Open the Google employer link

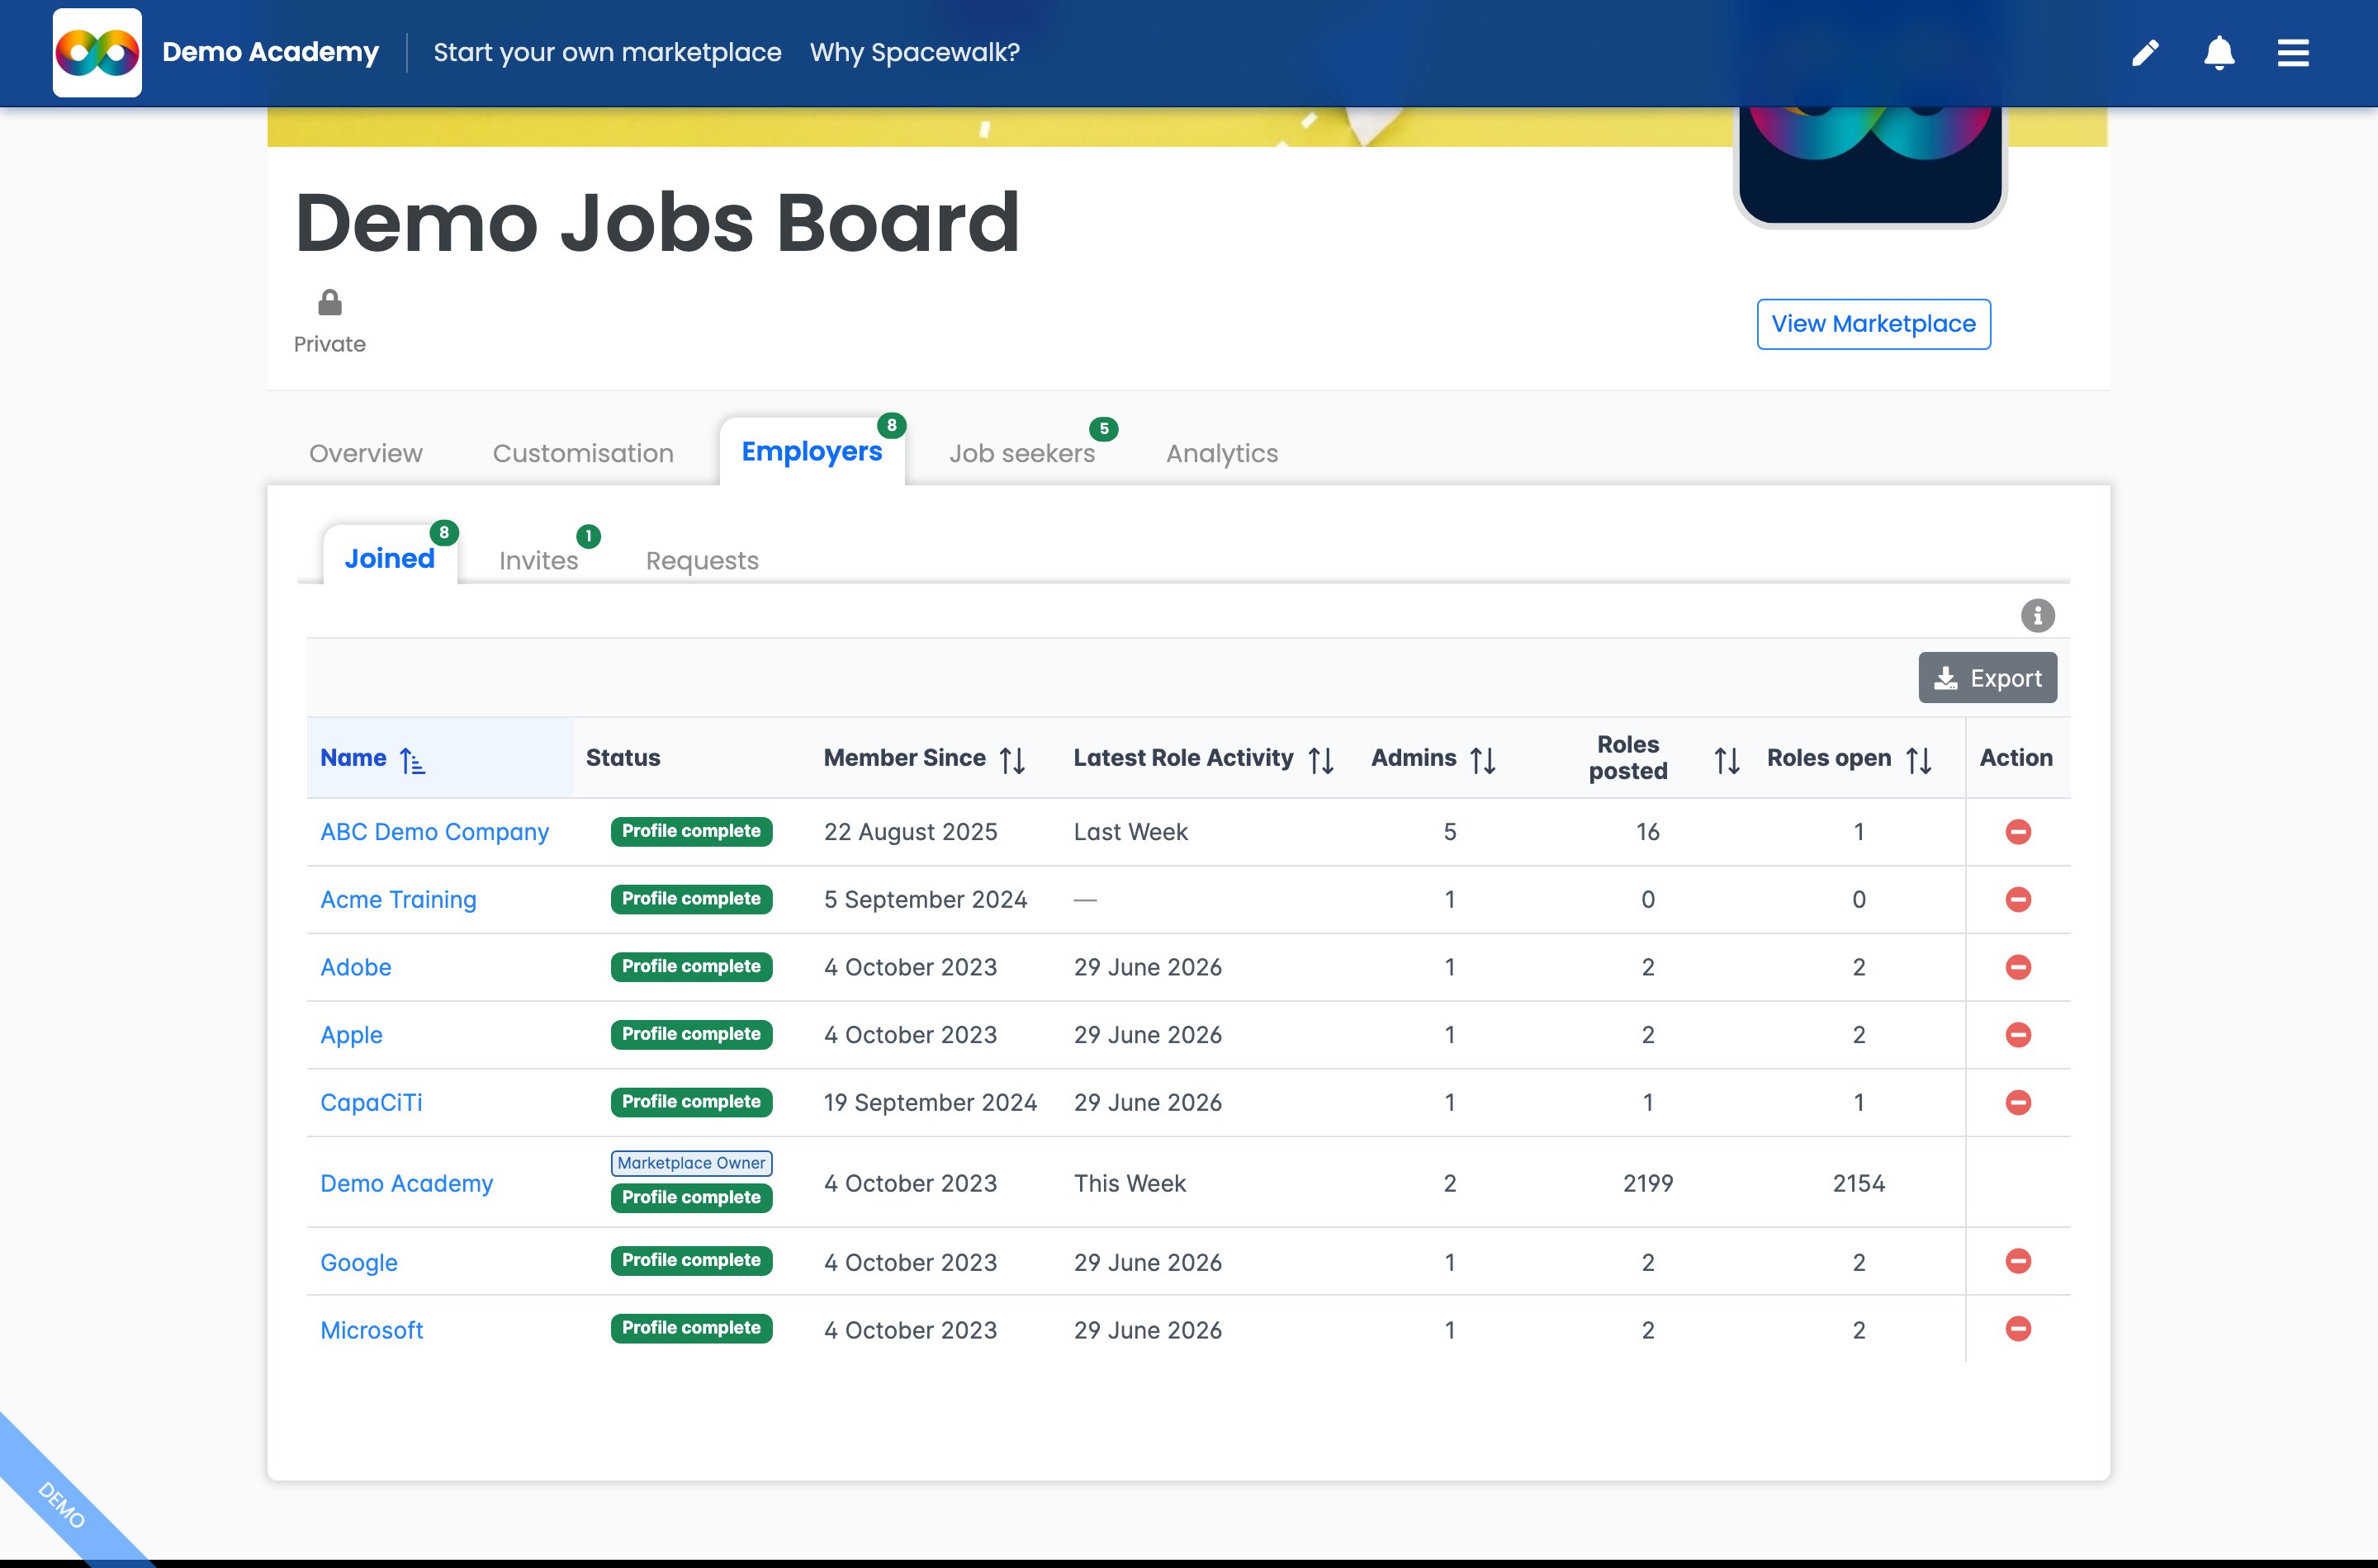coord(358,1262)
